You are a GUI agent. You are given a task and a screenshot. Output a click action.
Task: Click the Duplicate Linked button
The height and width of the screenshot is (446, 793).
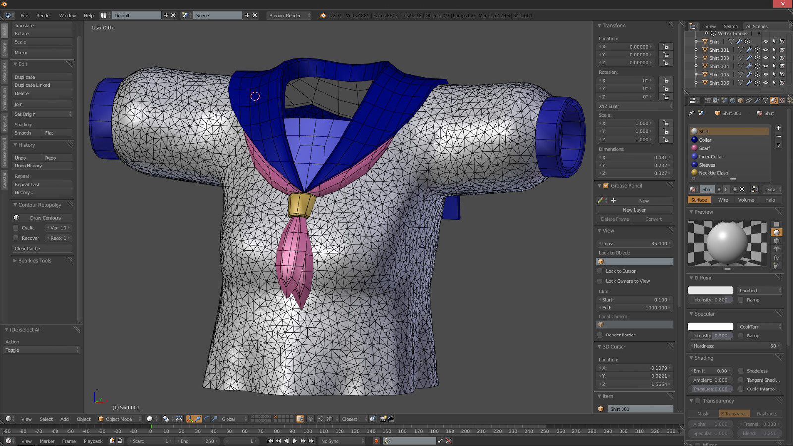click(x=43, y=85)
